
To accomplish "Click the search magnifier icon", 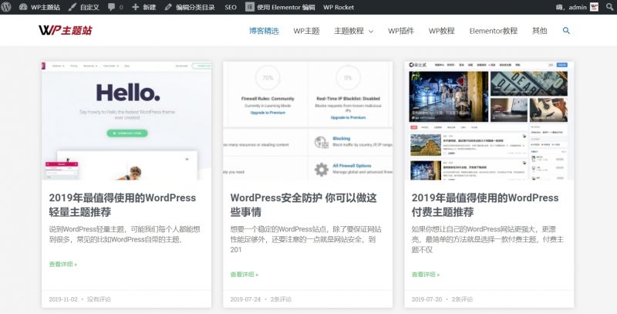I will click(567, 31).
